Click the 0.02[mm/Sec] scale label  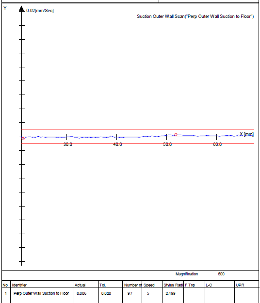tap(40, 11)
